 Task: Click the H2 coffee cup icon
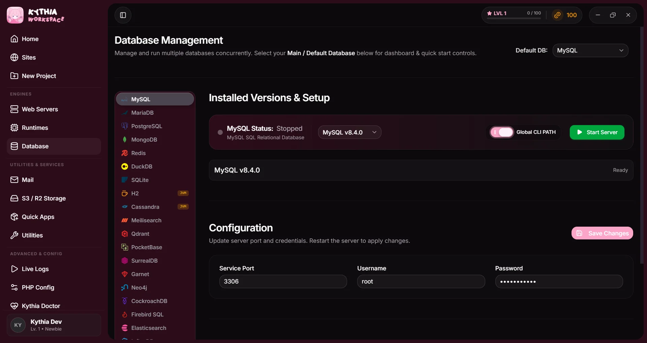click(125, 193)
